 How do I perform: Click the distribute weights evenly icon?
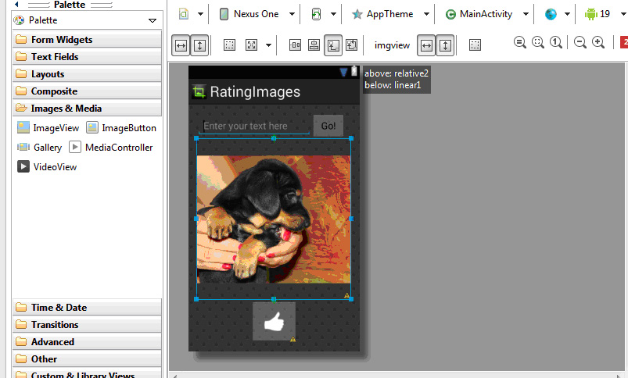[x=295, y=45]
